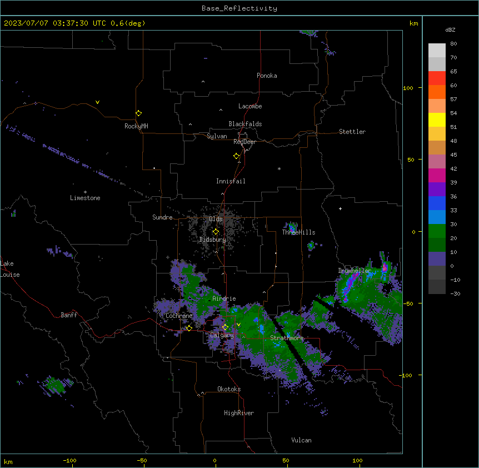This screenshot has height=468, width=479.
Task: Click the radar echo cell over ThreeHills
Action: pos(292,227)
